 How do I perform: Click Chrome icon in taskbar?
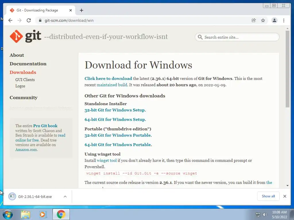[x=61, y=214]
